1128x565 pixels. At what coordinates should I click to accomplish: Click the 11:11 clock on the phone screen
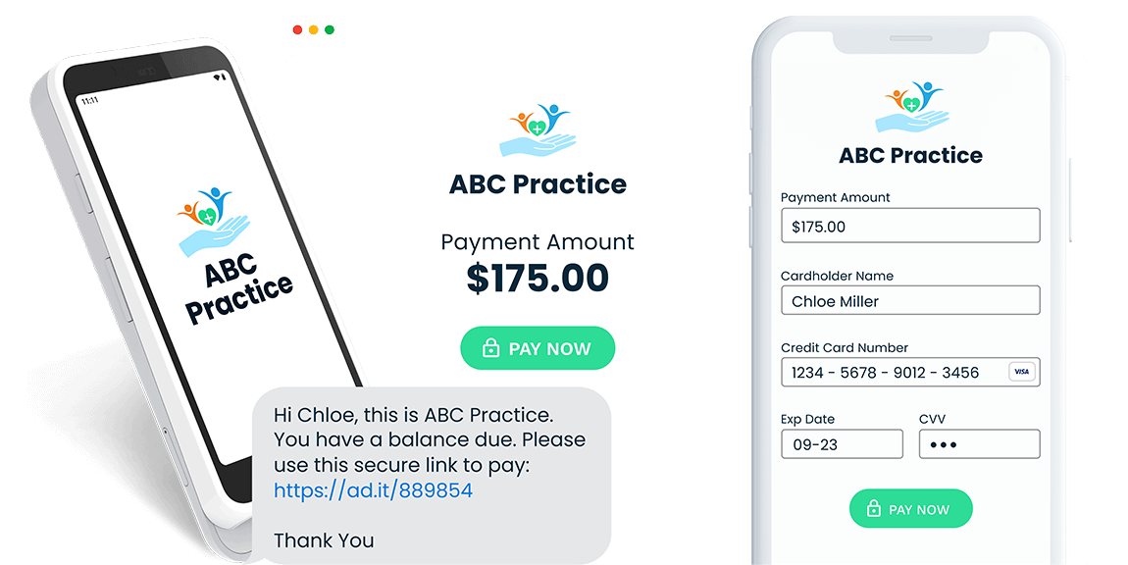click(x=89, y=100)
